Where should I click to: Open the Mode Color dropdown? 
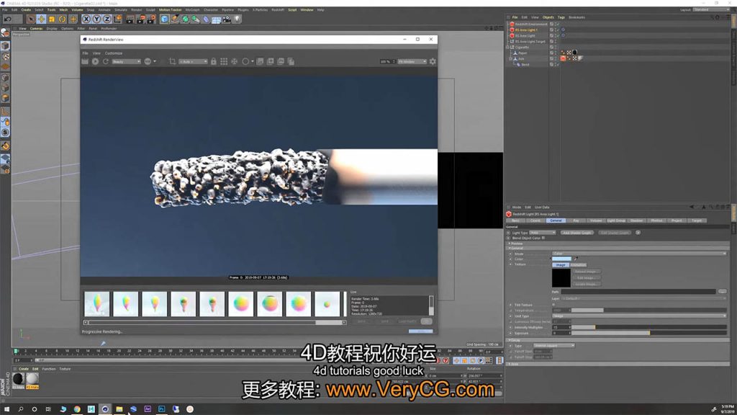[639, 254]
